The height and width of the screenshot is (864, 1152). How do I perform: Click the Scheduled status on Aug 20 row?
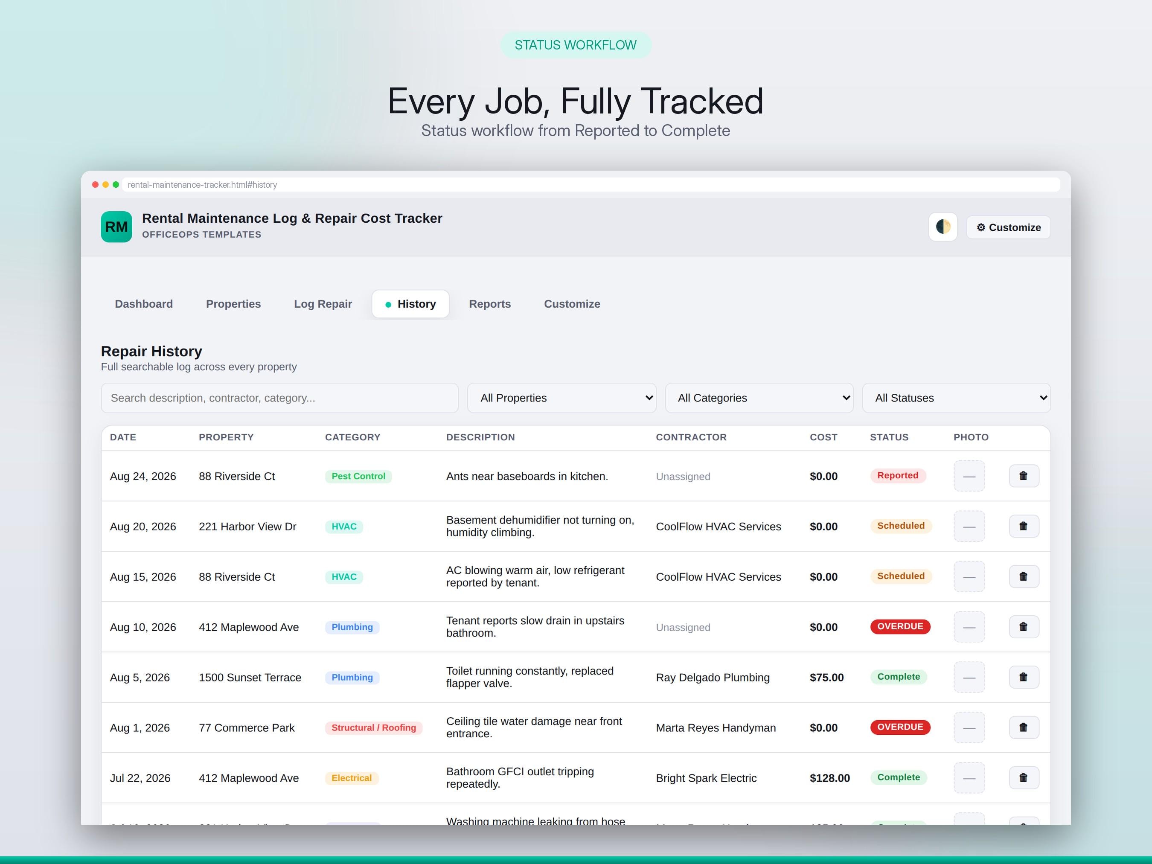(901, 526)
